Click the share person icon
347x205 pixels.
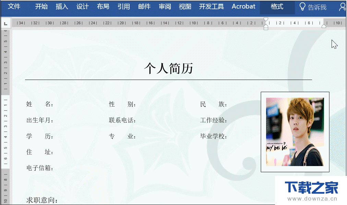click(x=342, y=7)
